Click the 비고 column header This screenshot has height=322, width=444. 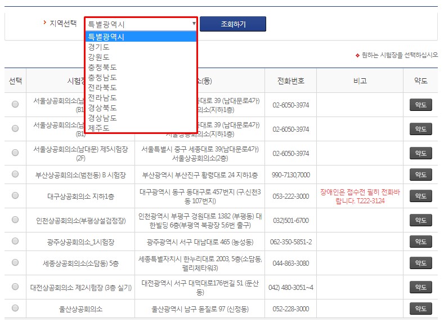(360, 80)
